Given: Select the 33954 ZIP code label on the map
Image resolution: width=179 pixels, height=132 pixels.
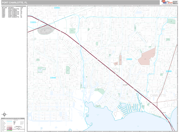Looking at the screenshot, I should pos(57,8).
